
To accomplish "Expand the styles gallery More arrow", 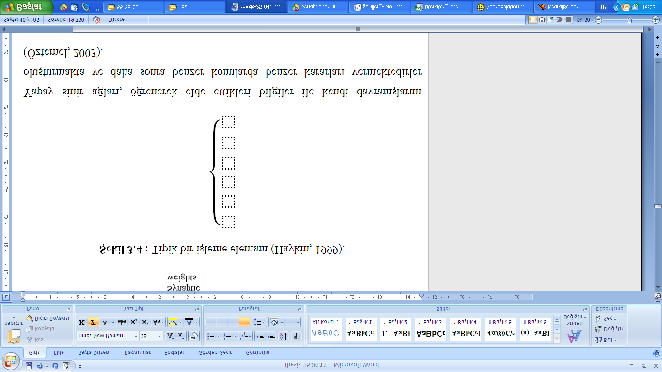I will (x=557, y=320).
